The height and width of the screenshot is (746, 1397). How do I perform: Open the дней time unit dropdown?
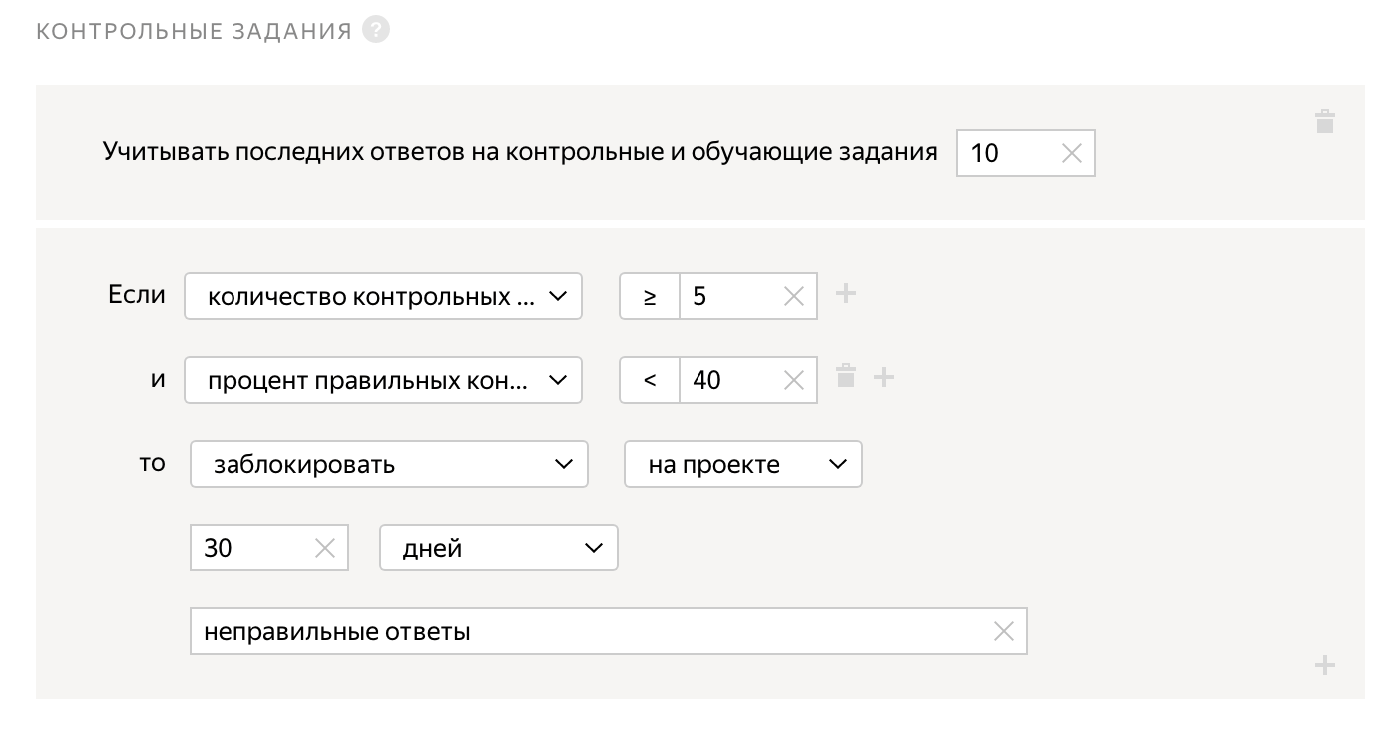(x=499, y=548)
